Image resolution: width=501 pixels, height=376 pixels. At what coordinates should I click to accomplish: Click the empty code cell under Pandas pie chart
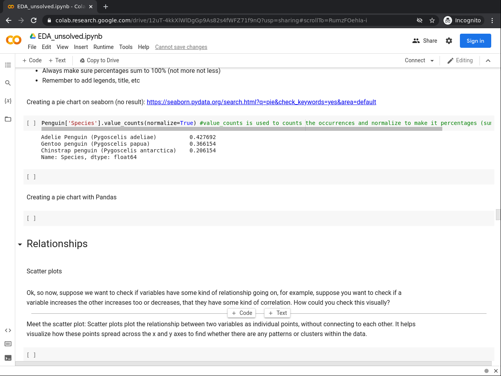[x=258, y=219]
